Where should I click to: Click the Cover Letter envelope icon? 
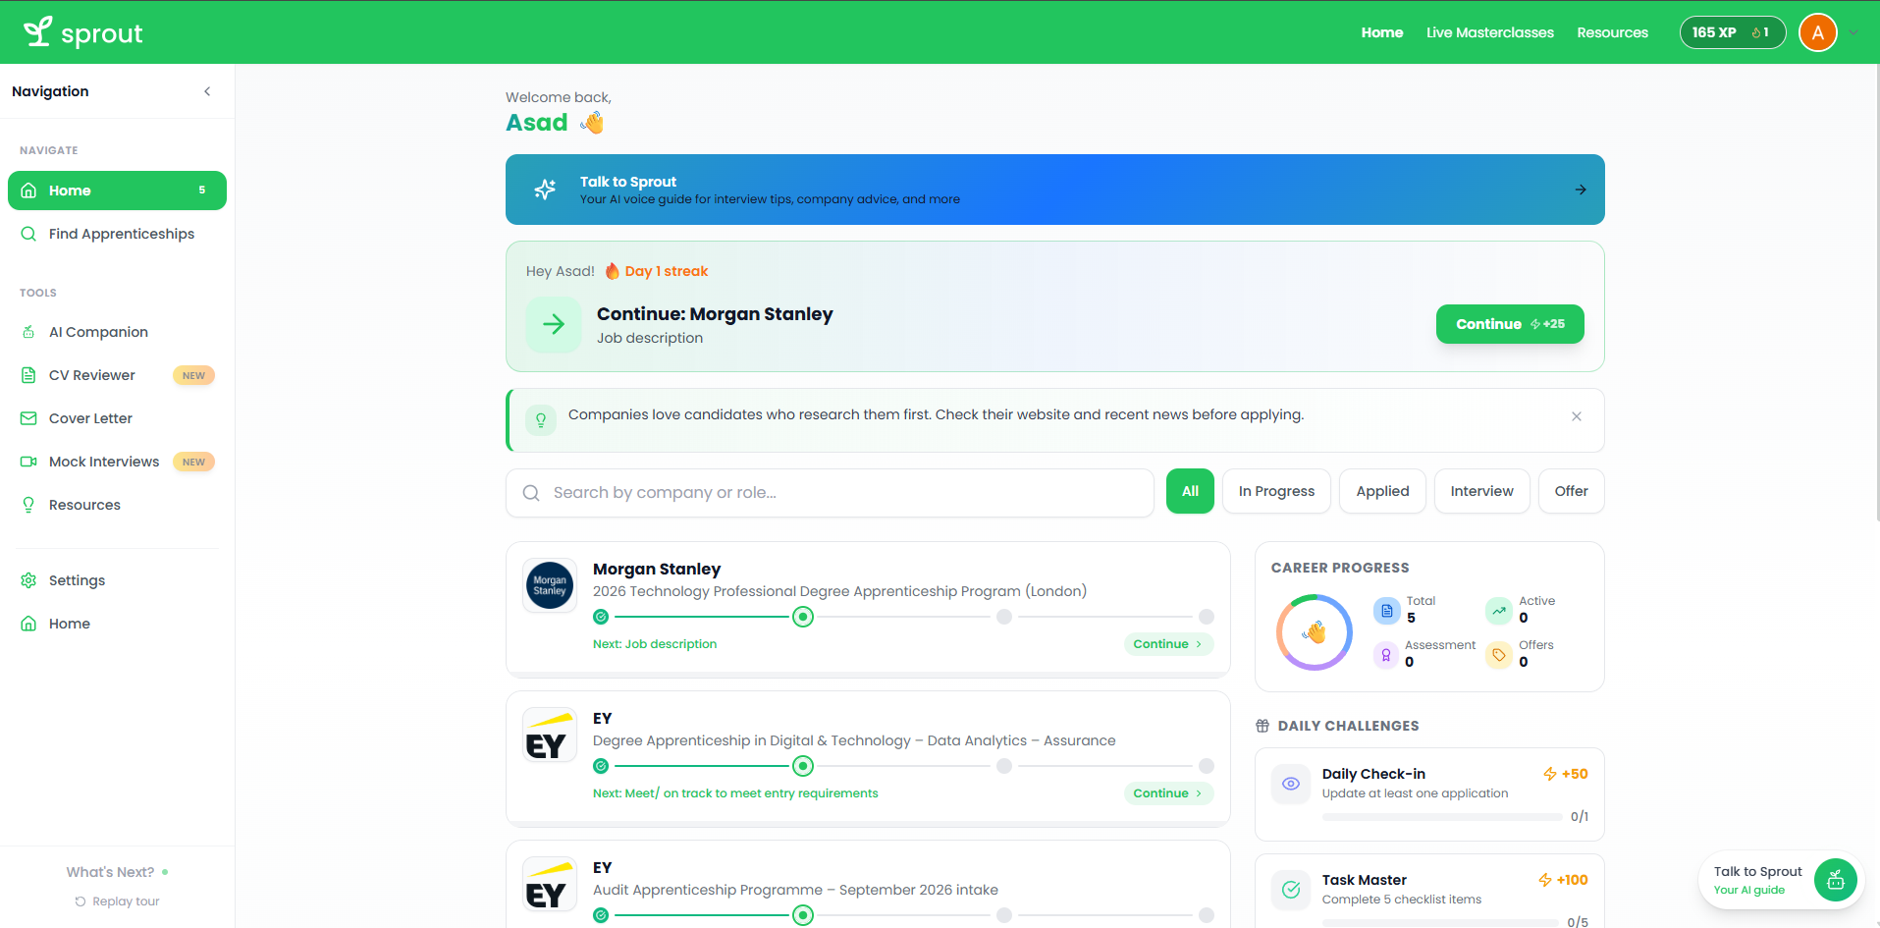click(x=28, y=418)
